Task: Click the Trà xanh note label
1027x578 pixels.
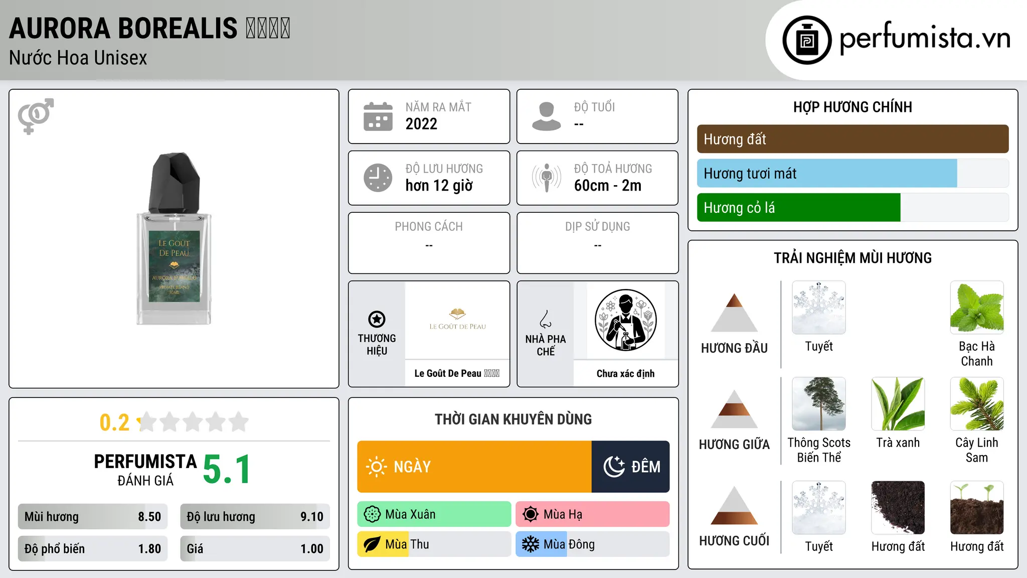Action: pyautogui.click(x=898, y=443)
